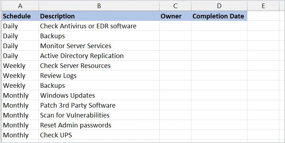Image resolution: width=285 pixels, height=143 pixels.
Task: Select cell 'Patch 3rd Party Software'
Action: 99,105
